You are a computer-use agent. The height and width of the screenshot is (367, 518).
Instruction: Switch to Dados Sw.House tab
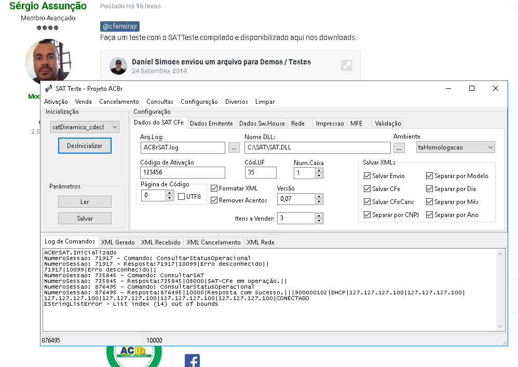click(262, 124)
